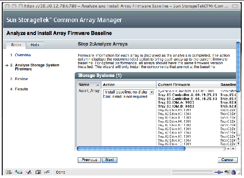Click the horizontal scrollbar right arrow
This screenshot has width=244, height=178.
(233, 149)
